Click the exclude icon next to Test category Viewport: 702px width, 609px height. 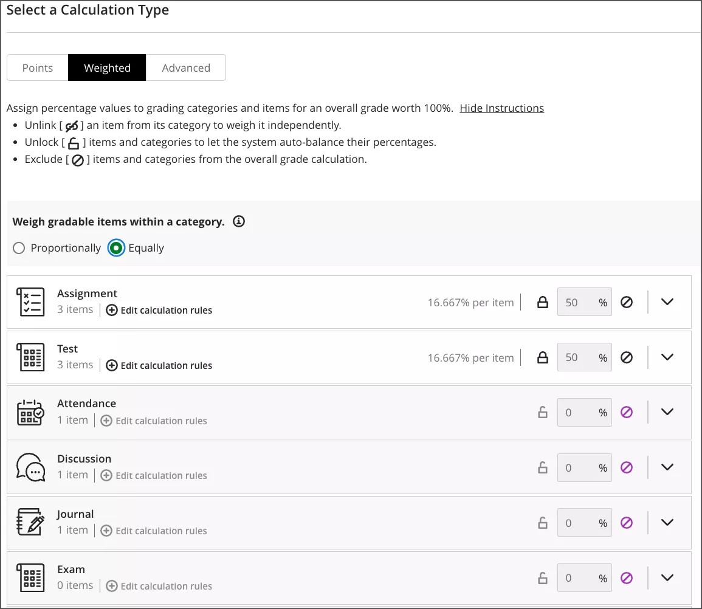pos(627,357)
